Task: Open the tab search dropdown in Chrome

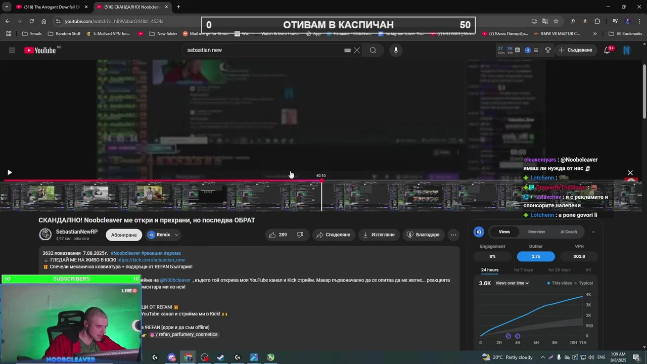Action: pos(7,7)
